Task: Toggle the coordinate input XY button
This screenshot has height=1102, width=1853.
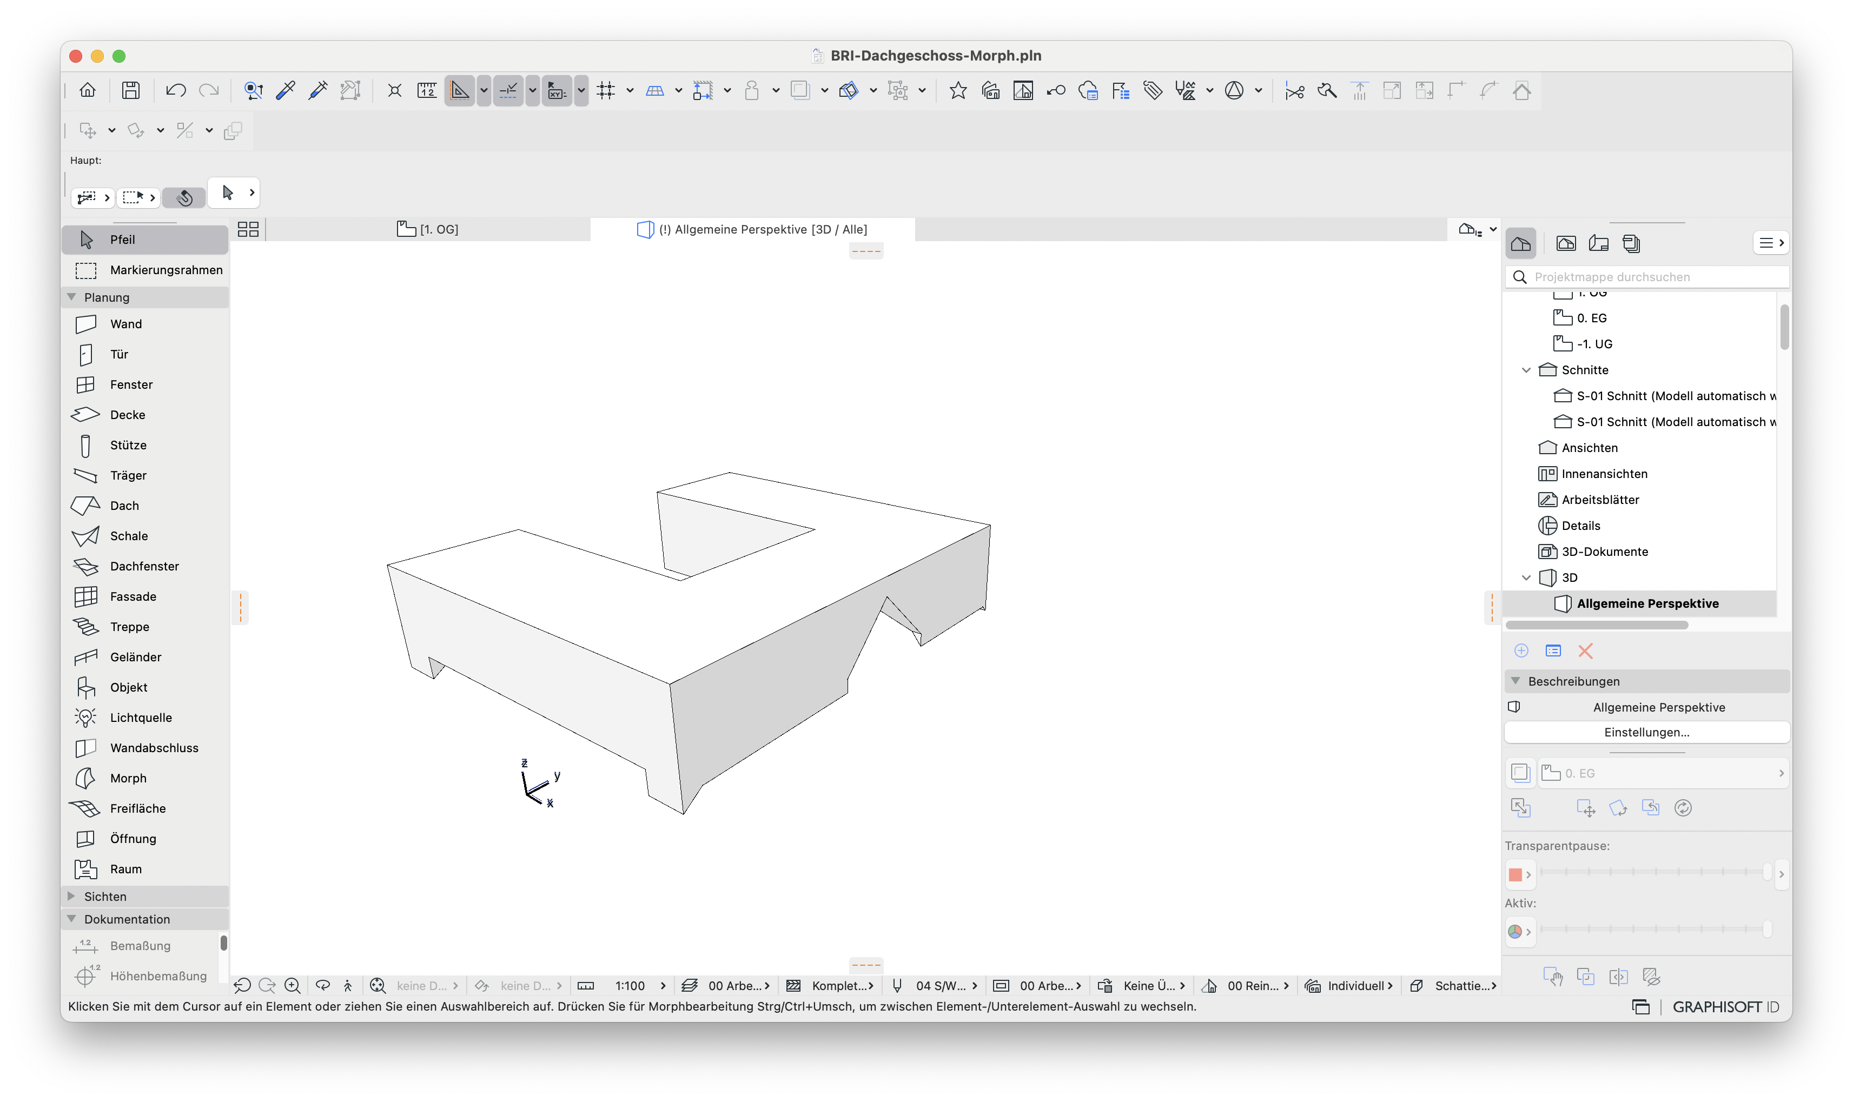Action: coord(557,91)
